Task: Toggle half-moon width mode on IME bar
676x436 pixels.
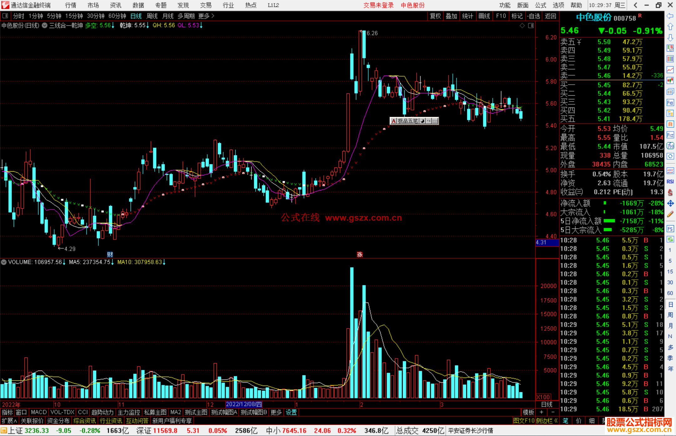Action: pyautogui.click(x=422, y=121)
